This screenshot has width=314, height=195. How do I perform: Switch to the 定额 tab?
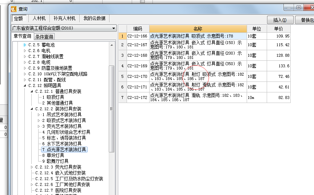point(19,19)
